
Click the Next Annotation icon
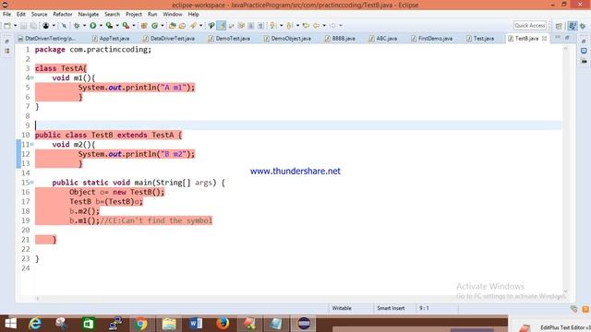[x=273, y=26]
